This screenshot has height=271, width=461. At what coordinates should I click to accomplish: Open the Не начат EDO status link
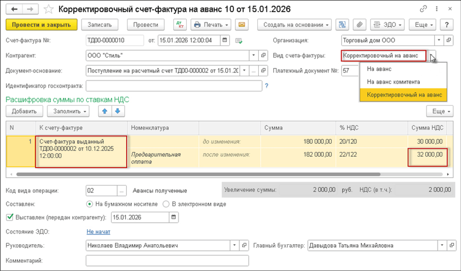98,232
